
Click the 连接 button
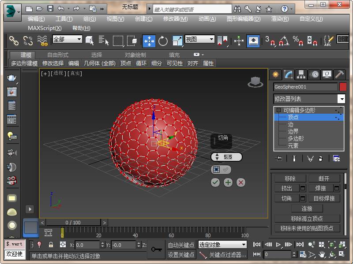(307, 208)
